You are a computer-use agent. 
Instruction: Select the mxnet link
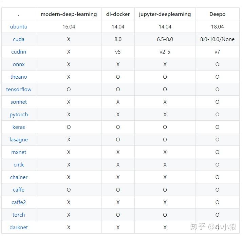pyautogui.click(x=19, y=152)
